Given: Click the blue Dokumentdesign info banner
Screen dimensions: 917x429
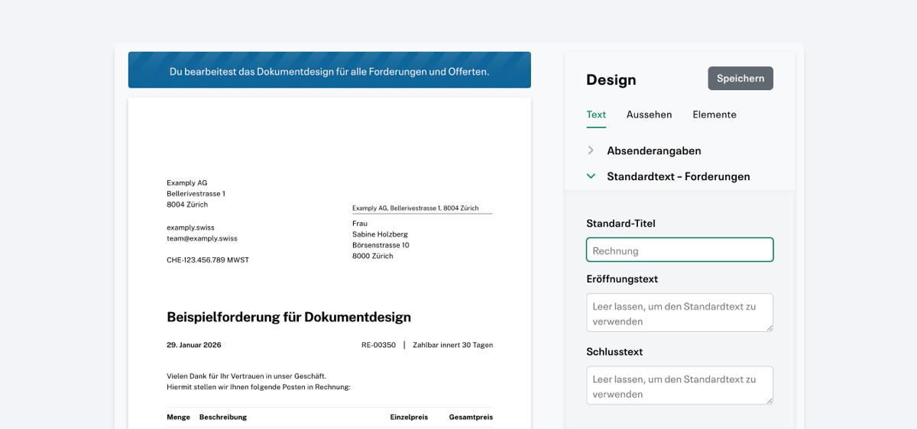Looking at the screenshot, I should click(x=329, y=70).
